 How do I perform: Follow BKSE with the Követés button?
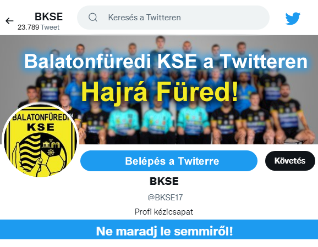(x=290, y=161)
